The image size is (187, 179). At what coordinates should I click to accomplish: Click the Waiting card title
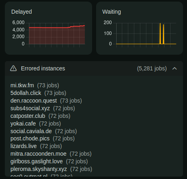111,12
